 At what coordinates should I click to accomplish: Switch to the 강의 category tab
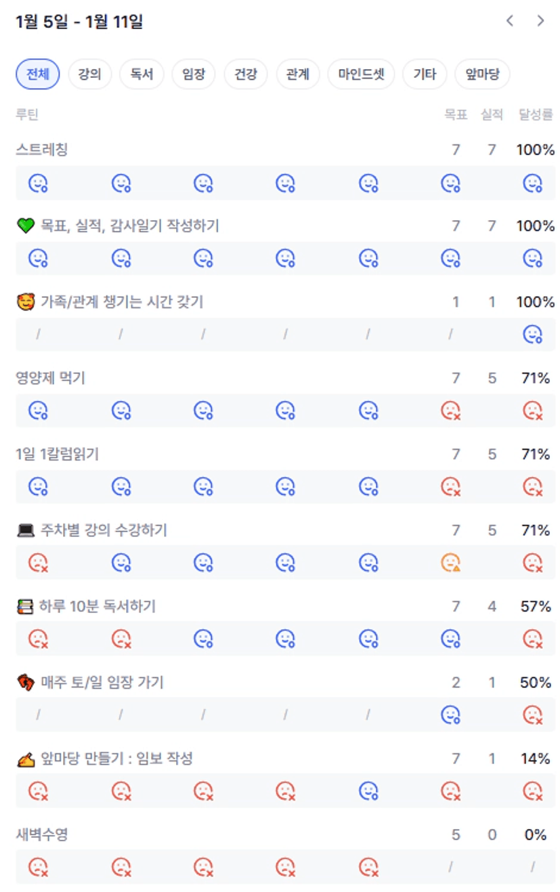tap(90, 75)
